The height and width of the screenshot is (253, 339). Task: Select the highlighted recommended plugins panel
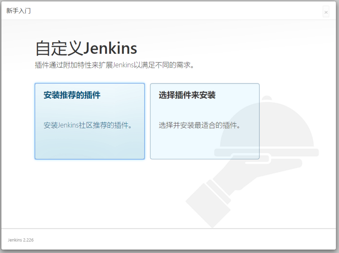89,121
